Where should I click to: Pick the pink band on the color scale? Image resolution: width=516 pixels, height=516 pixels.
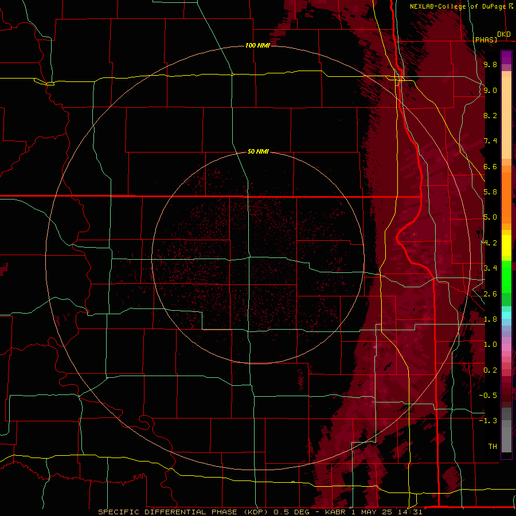[x=506, y=347]
